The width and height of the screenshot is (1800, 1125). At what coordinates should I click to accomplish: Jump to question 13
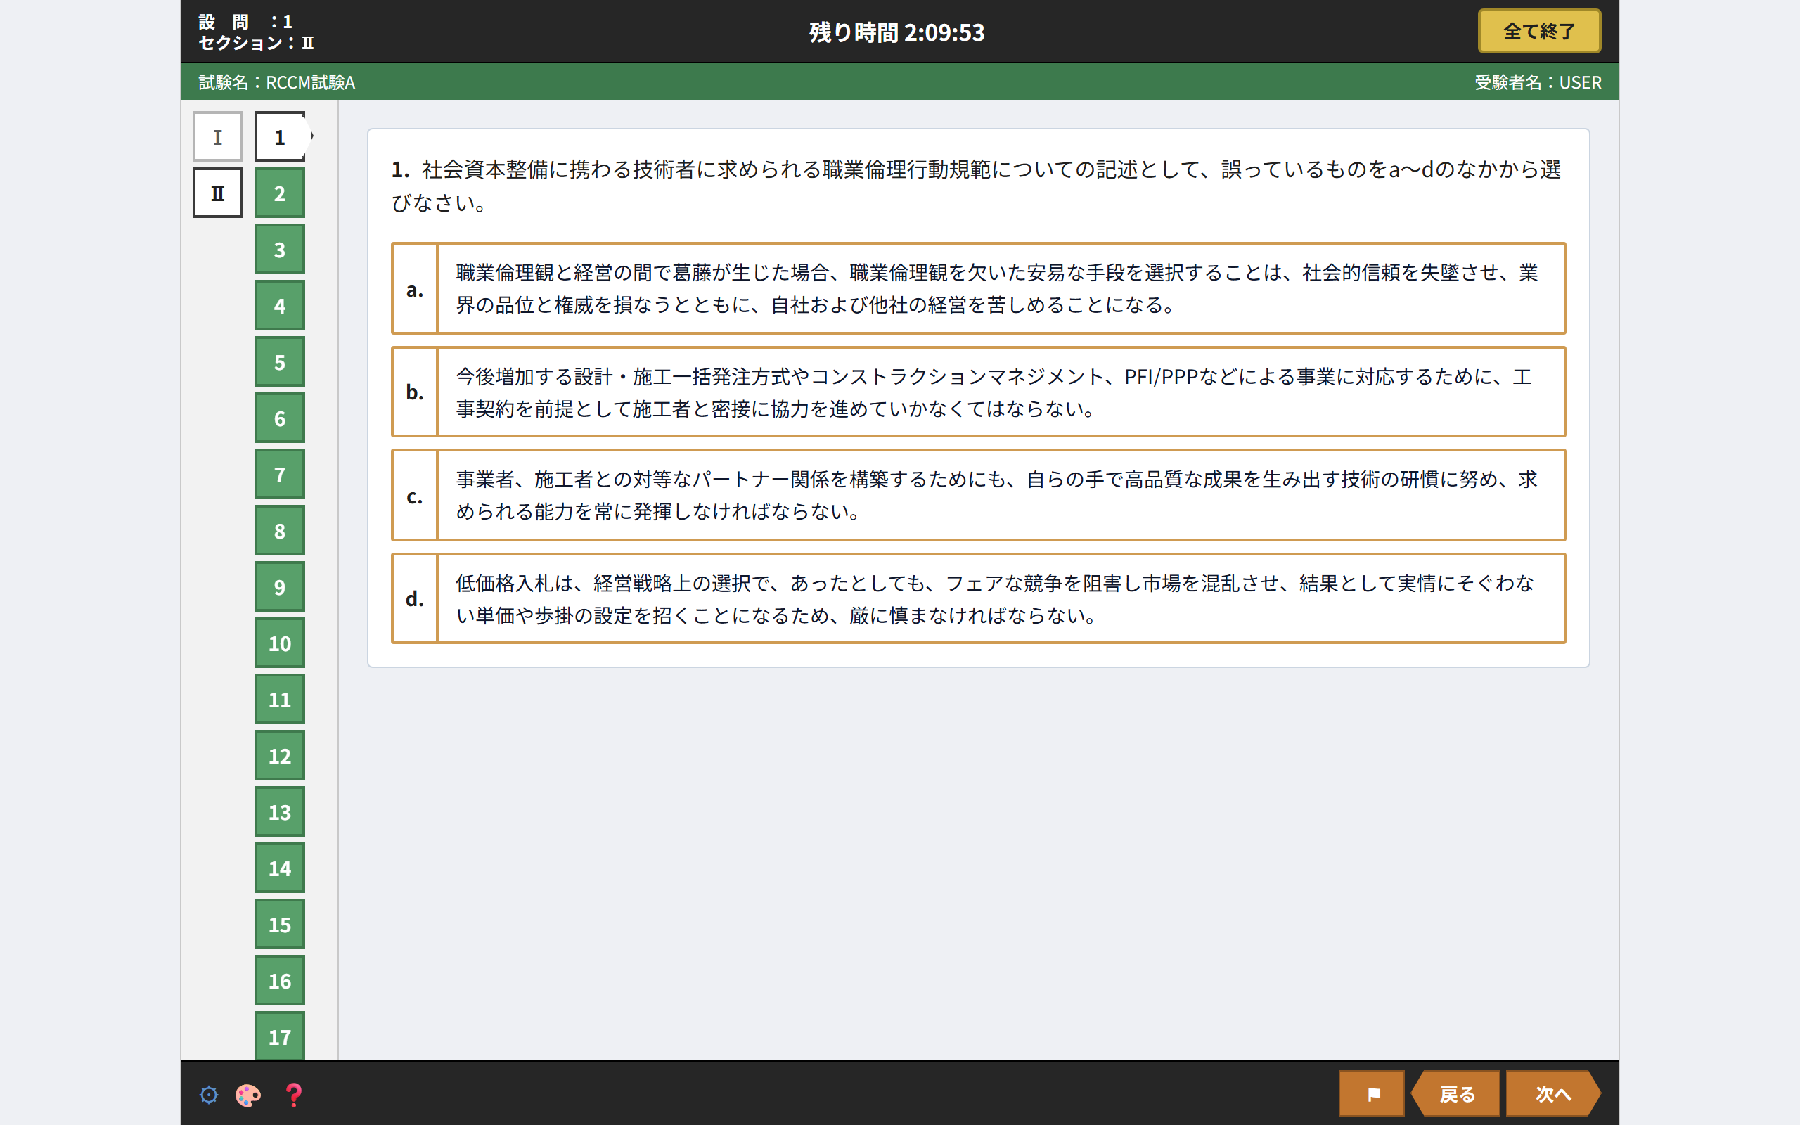coord(281,811)
